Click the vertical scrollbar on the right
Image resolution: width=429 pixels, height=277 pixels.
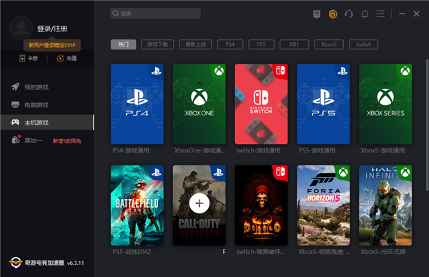click(427, 125)
